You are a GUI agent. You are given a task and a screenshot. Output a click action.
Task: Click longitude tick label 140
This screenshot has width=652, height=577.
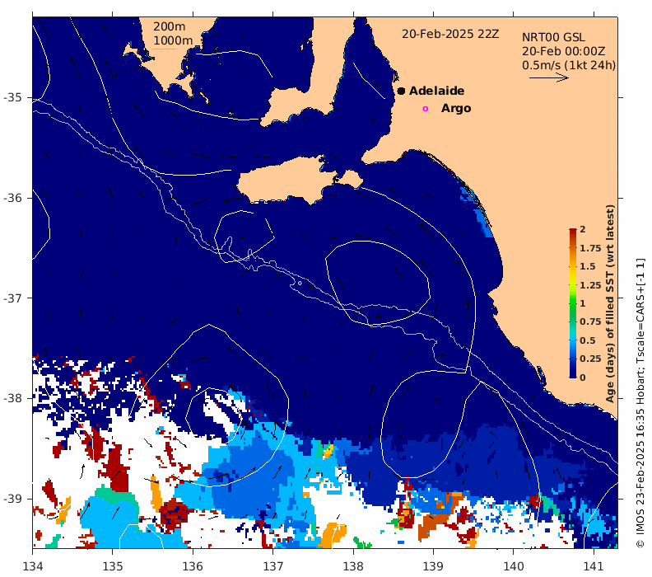(x=514, y=566)
